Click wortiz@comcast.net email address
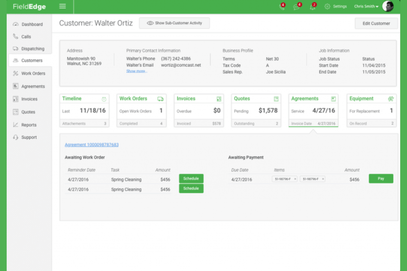Image resolution: width=407 pixels, height=271 pixels. point(181,65)
